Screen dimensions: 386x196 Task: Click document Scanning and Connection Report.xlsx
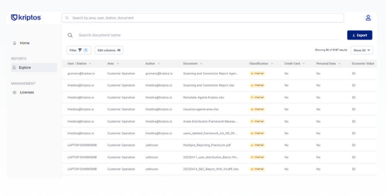point(209,85)
